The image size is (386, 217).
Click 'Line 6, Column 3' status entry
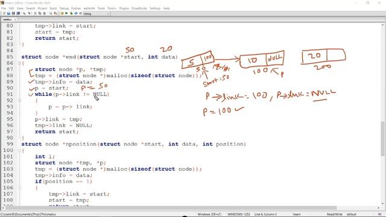pyautogui.click(x=265, y=215)
